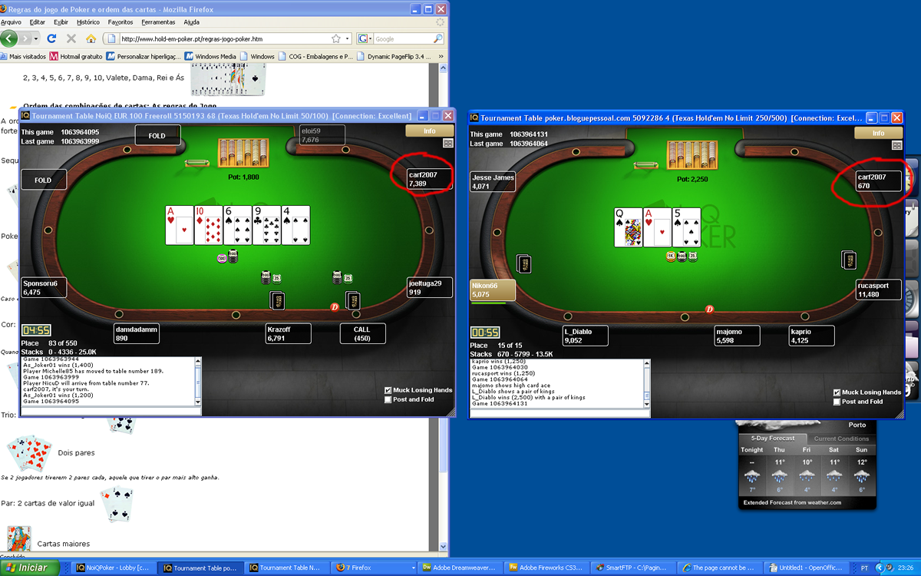Open the Editar menu

tap(37, 22)
